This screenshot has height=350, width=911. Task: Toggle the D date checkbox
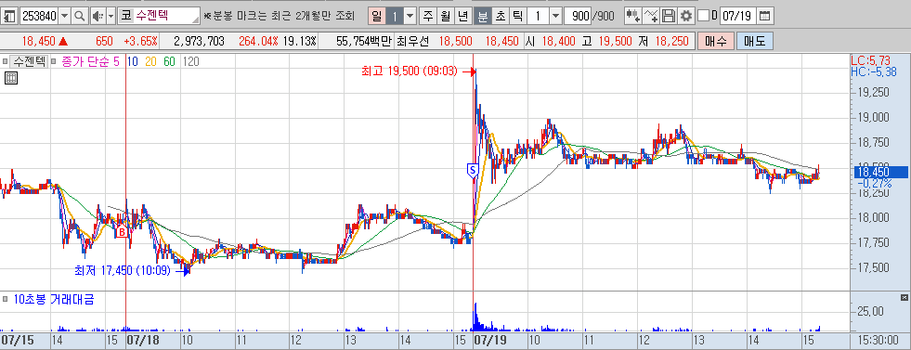[703, 16]
